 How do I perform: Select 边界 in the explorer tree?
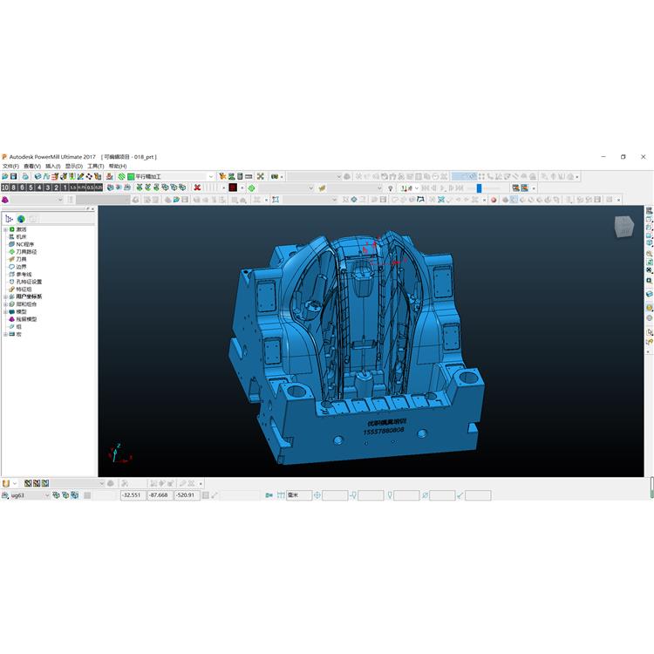point(21,267)
